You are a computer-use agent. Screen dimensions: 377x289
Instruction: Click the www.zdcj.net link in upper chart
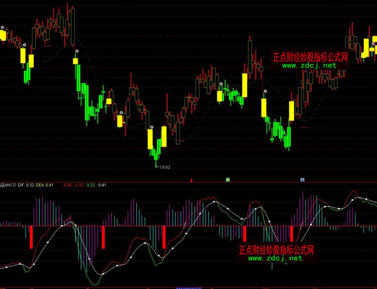[310, 66]
